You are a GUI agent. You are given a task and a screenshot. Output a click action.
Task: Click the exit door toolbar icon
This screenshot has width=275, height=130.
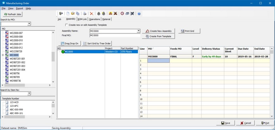pos(61,14)
